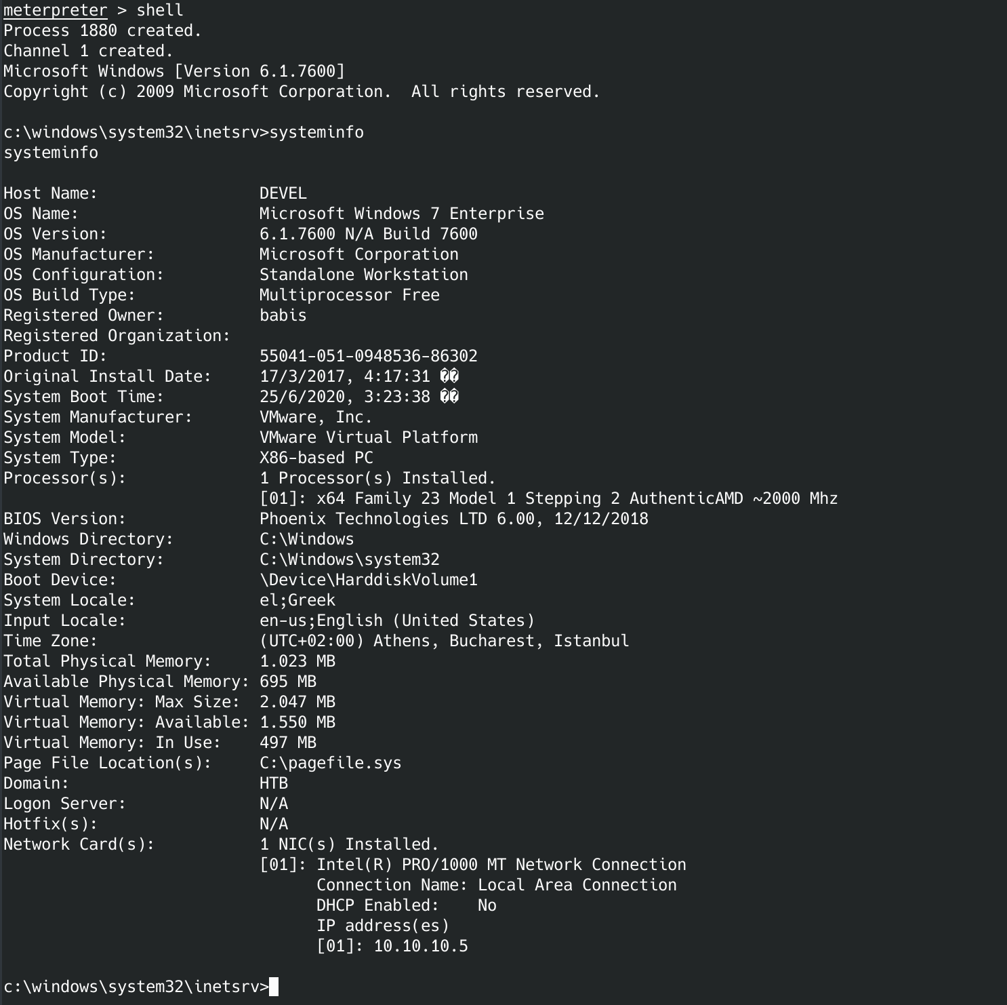Click the underlined meterpreter prompt text

tap(55, 11)
